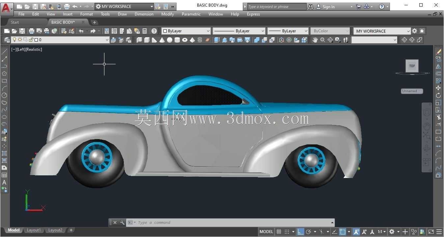Open the Parametric menu

point(191,14)
